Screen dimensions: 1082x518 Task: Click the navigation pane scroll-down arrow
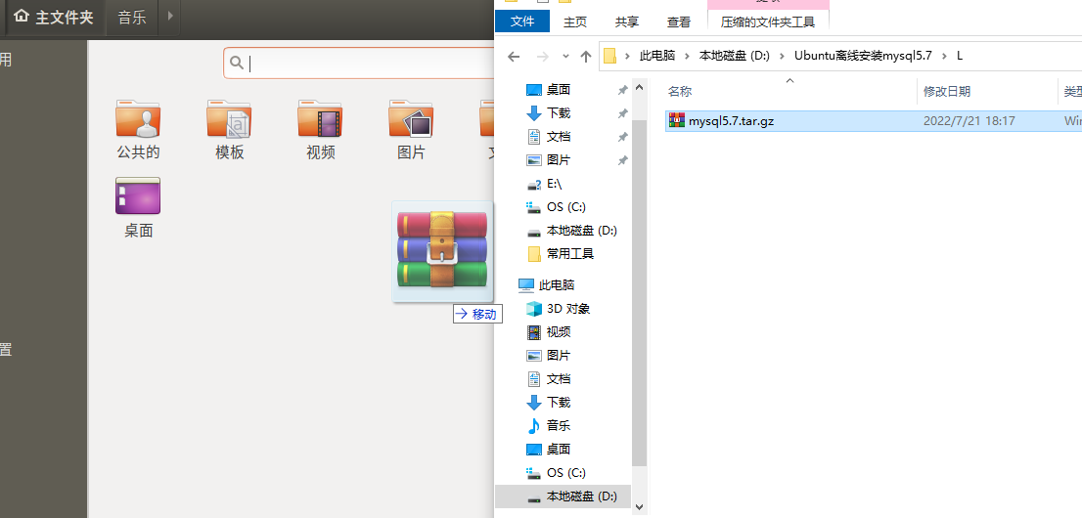[x=639, y=506]
